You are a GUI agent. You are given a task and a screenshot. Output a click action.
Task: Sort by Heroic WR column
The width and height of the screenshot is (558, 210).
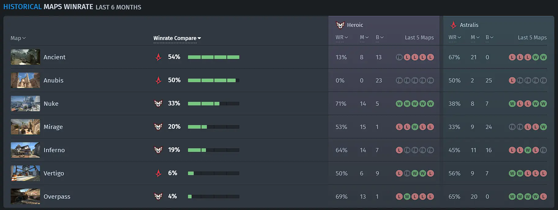[342, 37]
